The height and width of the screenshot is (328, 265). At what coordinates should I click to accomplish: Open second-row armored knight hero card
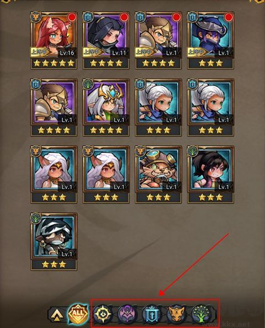tap(54, 107)
